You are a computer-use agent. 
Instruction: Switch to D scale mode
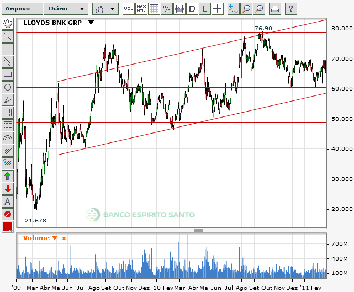[192, 9]
